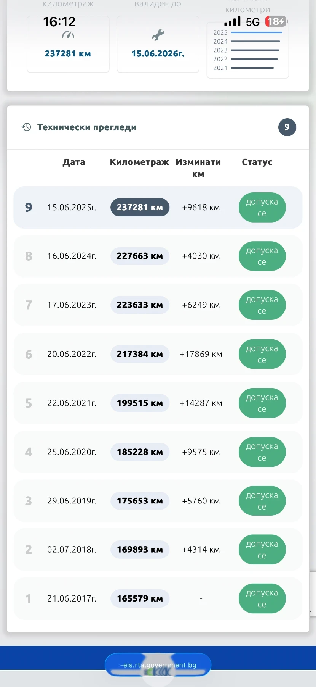Click the wrench icon above 15.06.2026г.
The image size is (316, 687).
[x=158, y=35]
